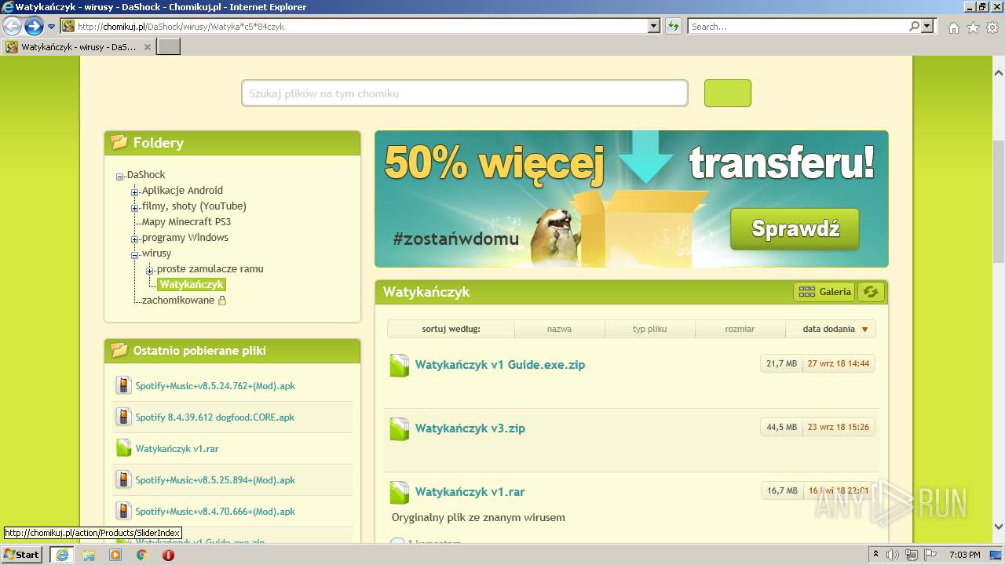Collapse the DaShock root folder
The height and width of the screenshot is (565, 1005).
click(120, 177)
